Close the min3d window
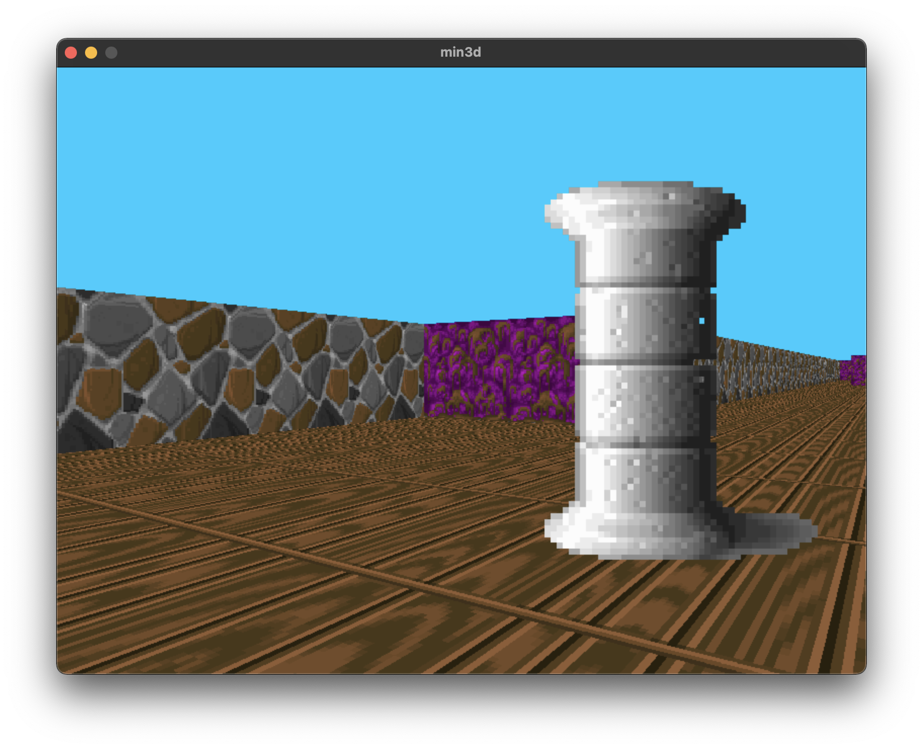This screenshot has width=923, height=749. click(71, 53)
